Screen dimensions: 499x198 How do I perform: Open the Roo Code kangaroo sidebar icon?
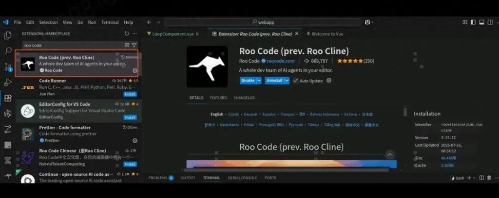(x=8, y=176)
